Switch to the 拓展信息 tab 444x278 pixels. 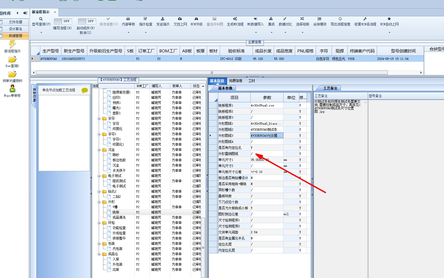[236, 81]
